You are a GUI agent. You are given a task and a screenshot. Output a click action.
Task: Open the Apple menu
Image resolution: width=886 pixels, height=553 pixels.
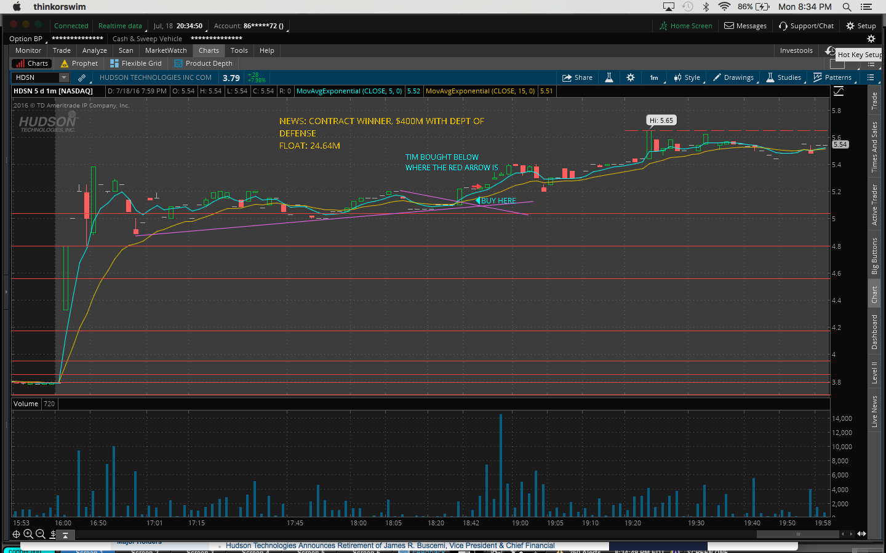tap(17, 7)
